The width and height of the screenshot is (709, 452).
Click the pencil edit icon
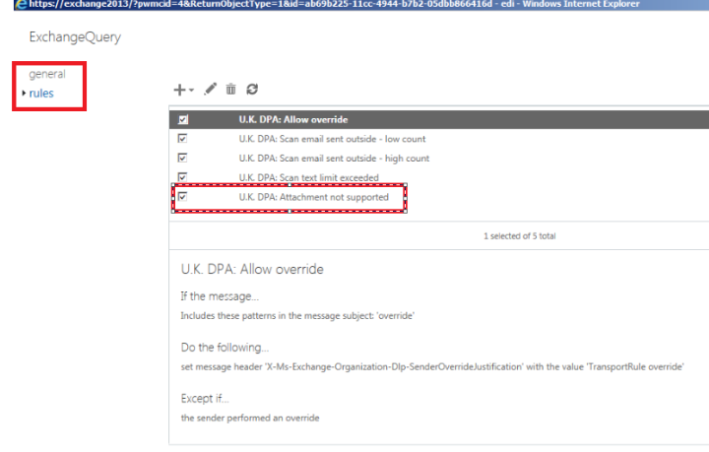(210, 90)
